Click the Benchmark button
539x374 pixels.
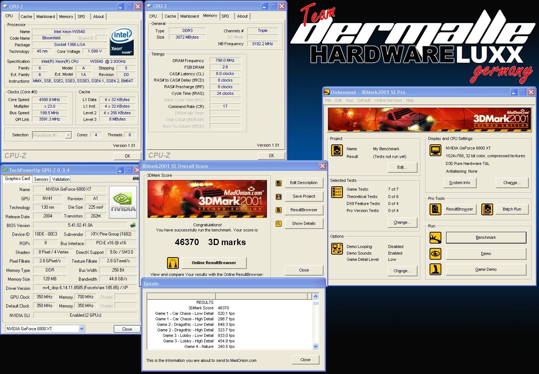(486, 237)
